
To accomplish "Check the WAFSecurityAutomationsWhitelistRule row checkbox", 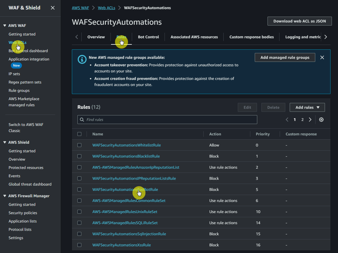I will click(x=79, y=145).
